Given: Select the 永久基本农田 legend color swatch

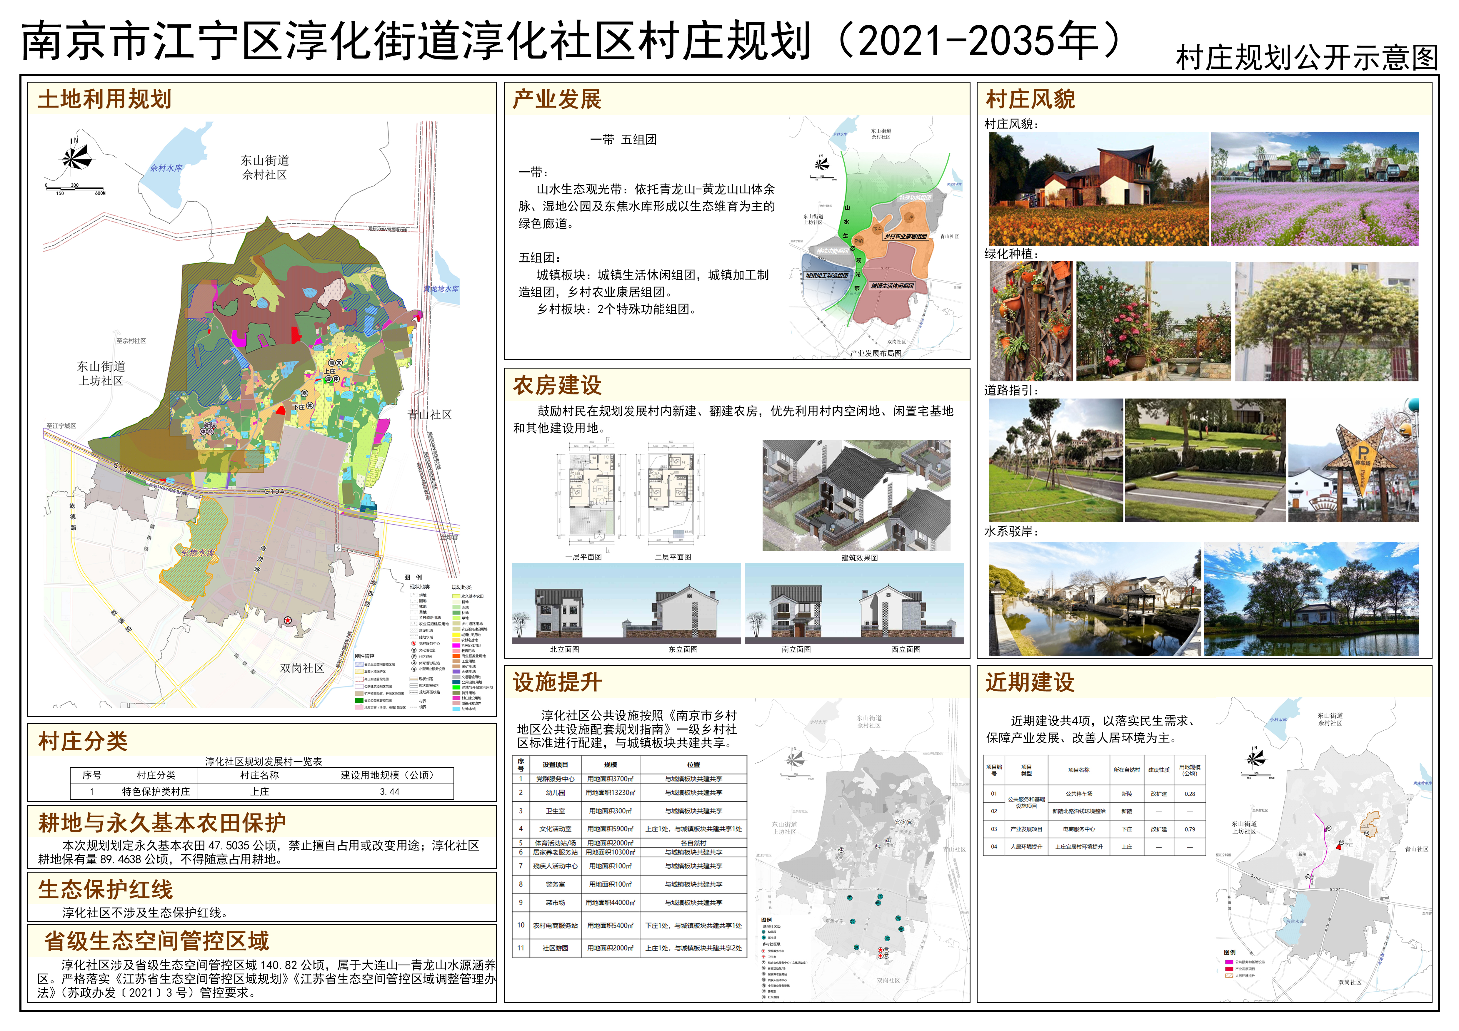Looking at the screenshot, I should pos(456,596).
